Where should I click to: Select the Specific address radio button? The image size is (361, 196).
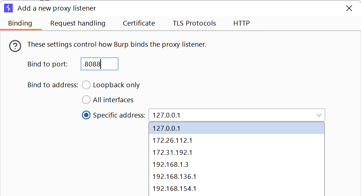pyautogui.click(x=86, y=115)
